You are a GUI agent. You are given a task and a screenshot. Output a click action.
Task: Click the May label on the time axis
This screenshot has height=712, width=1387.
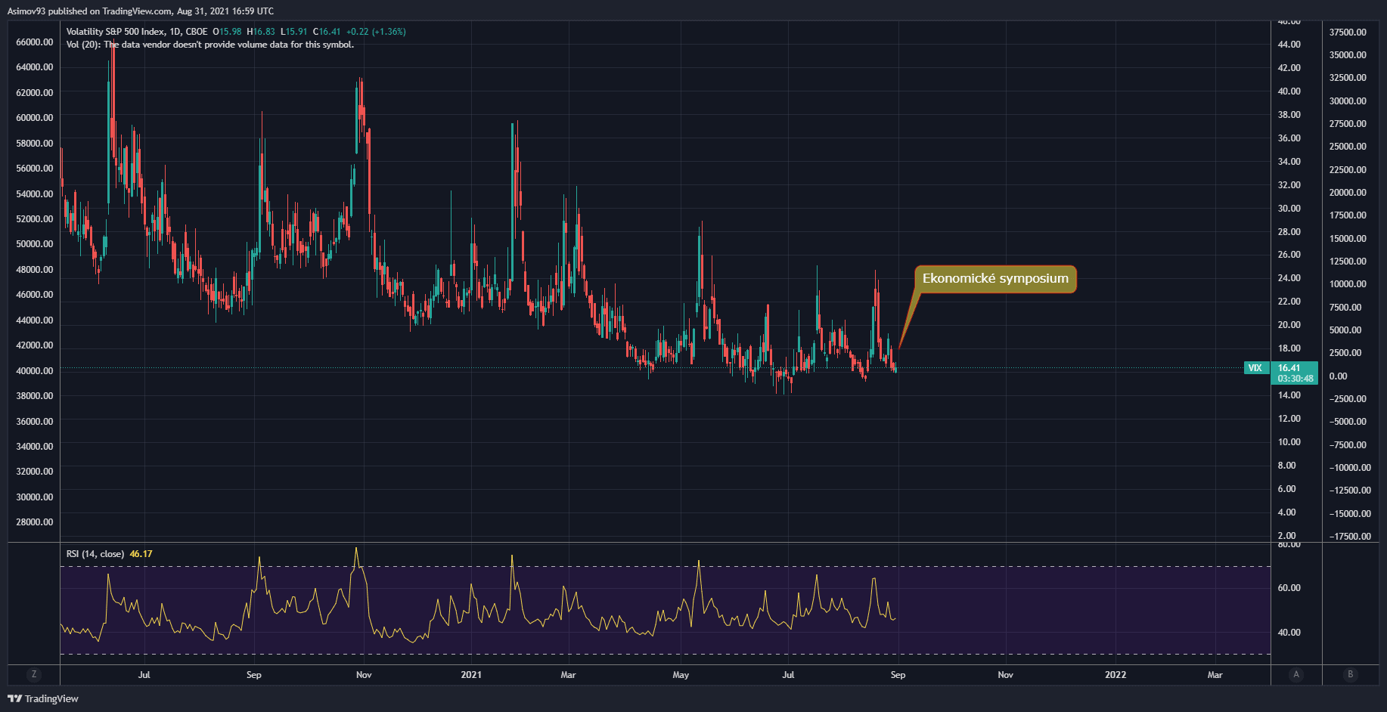coord(681,675)
